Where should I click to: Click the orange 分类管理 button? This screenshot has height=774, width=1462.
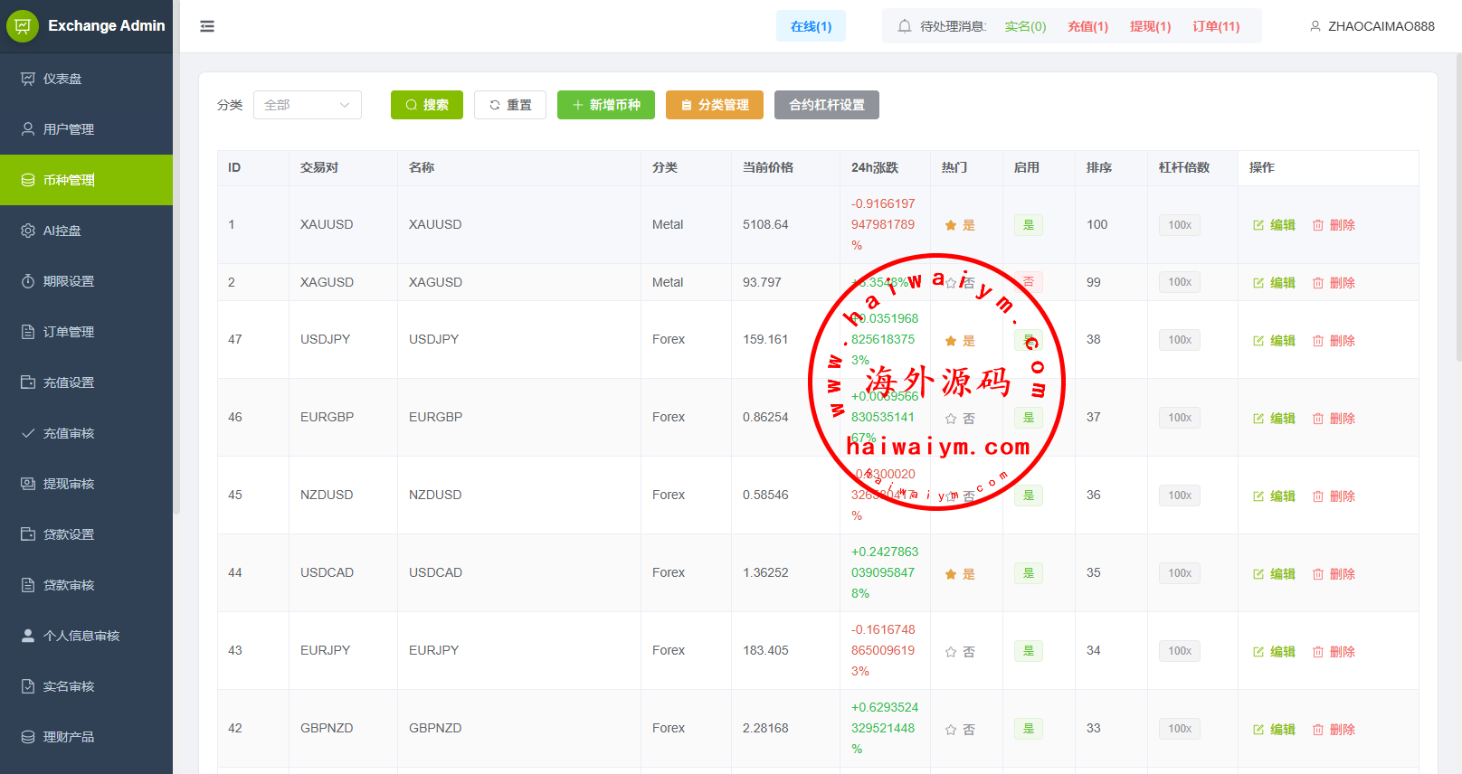[x=714, y=105]
